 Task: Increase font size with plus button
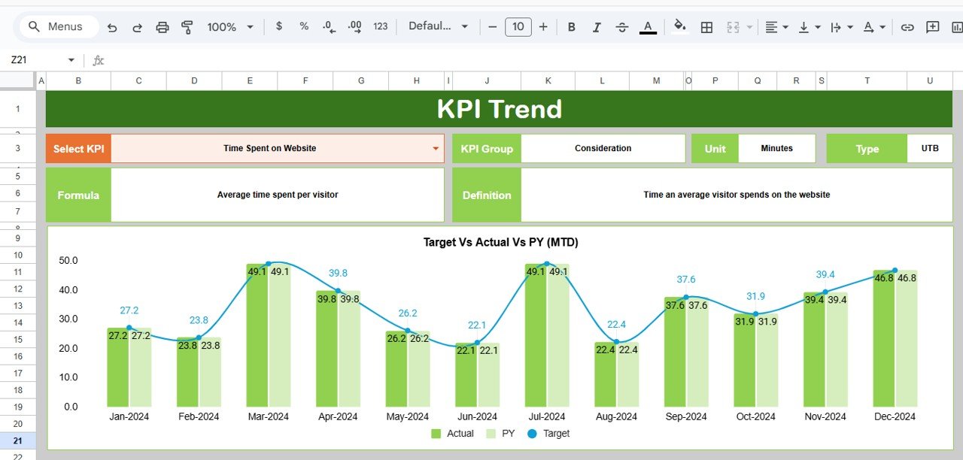(x=543, y=27)
